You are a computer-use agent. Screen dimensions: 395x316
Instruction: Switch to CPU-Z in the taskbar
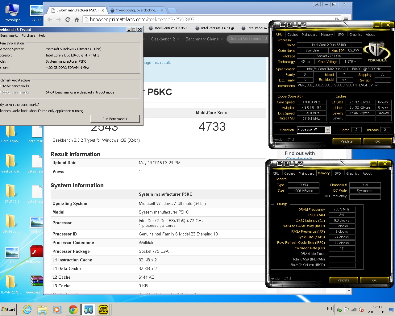tap(103, 309)
